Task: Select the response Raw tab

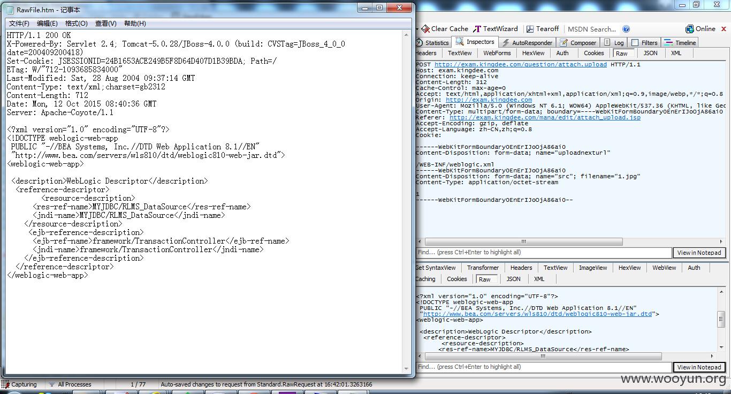Action: click(486, 279)
